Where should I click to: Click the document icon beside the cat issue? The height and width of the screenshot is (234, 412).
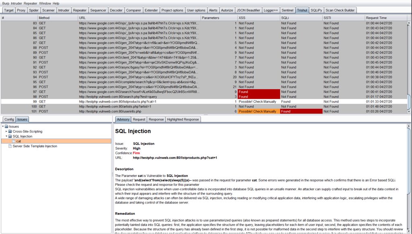[14, 141]
